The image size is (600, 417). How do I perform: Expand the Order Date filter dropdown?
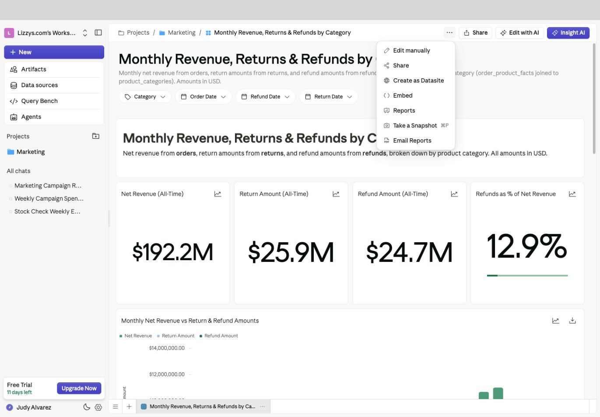(203, 97)
